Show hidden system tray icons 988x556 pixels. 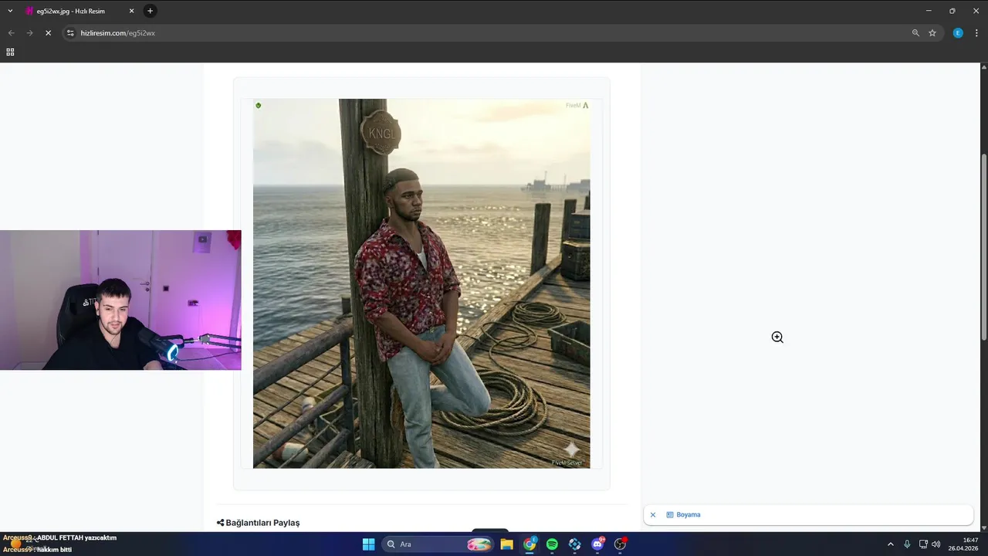(x=891, y=544)
